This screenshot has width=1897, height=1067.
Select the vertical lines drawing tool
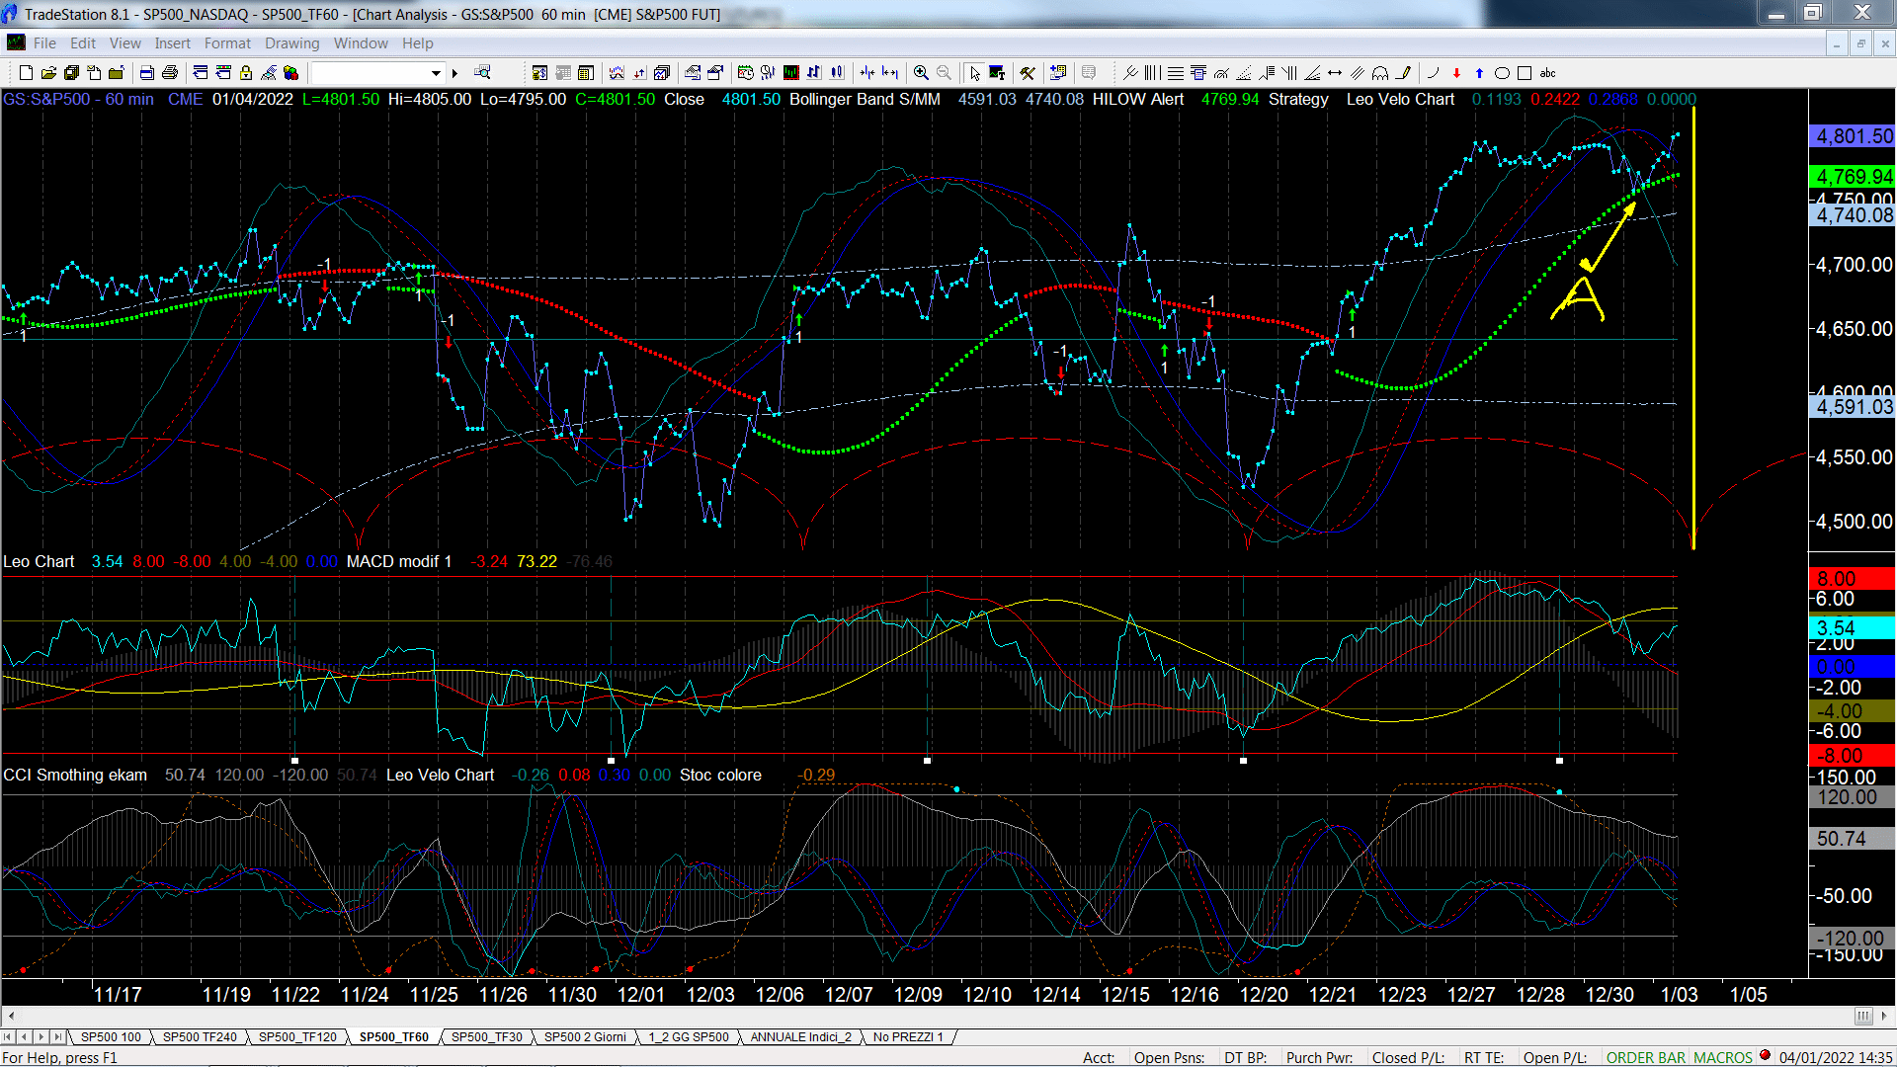(x=1152, y=73)
